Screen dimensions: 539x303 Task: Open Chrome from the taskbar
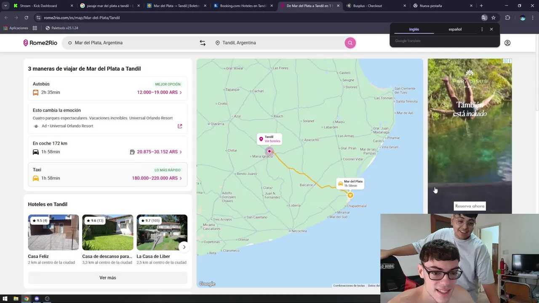(x=26, y=299)
